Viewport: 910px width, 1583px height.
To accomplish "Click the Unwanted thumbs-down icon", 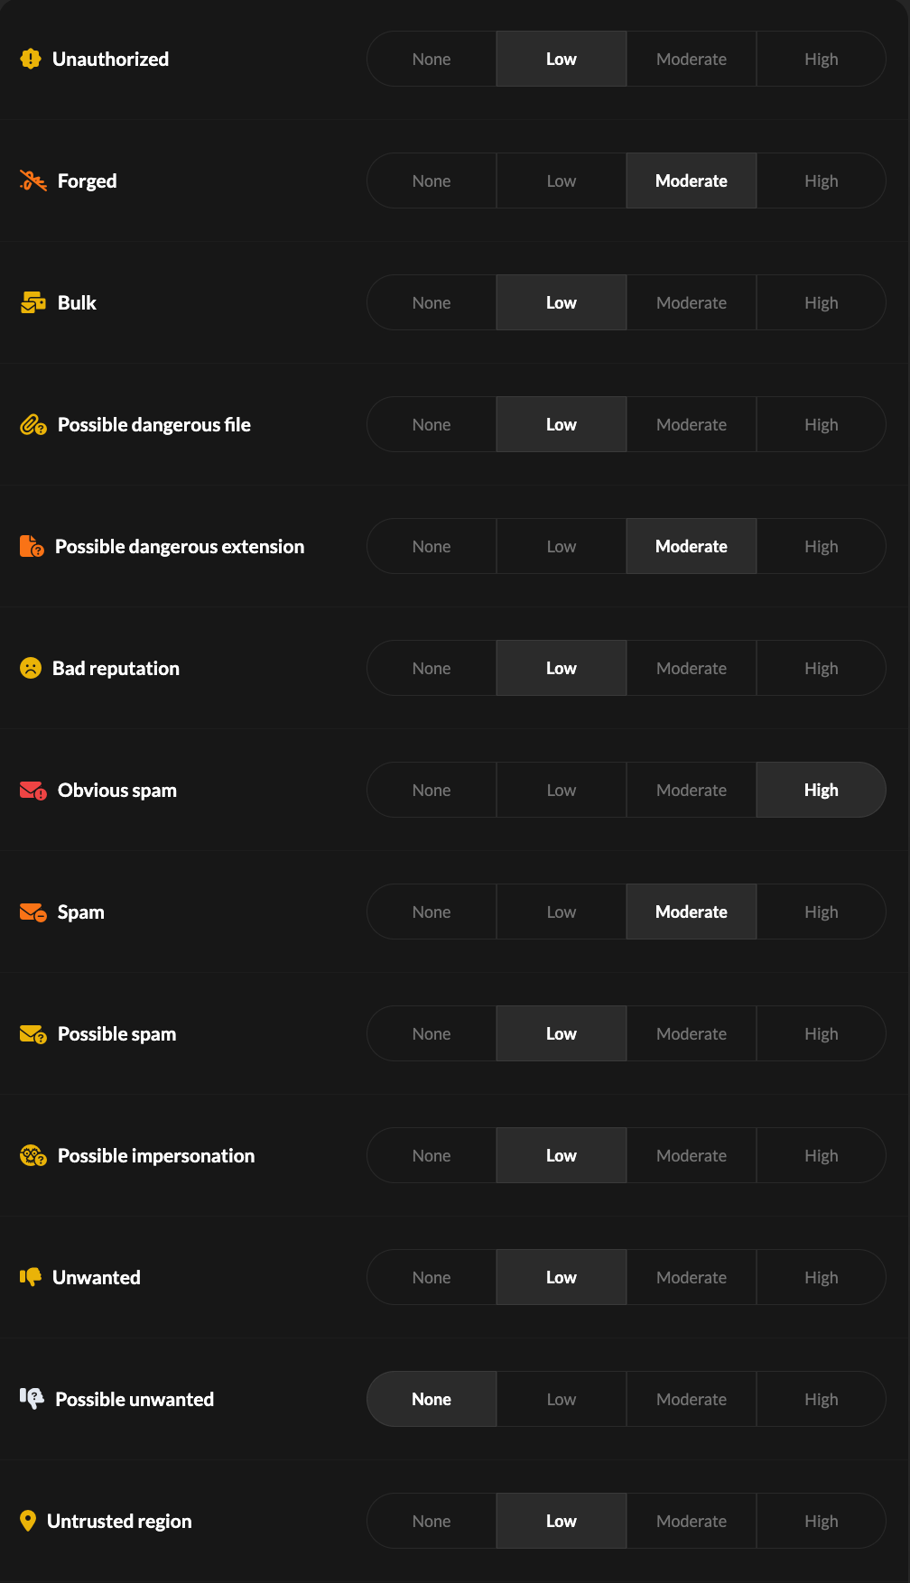I will (31, 1277).
